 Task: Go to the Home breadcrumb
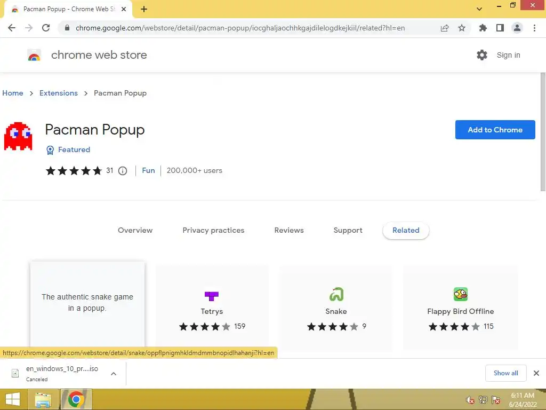coord(13,93)
